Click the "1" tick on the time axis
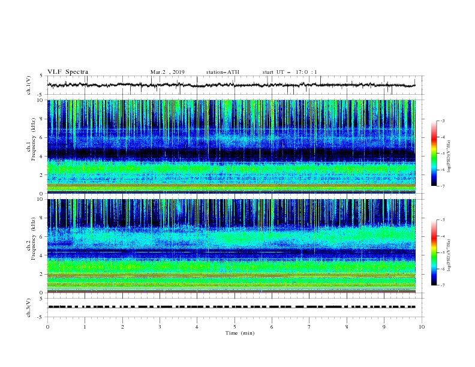This screenshot has height=367, width=475. pyautogui.click(x=85, y=327)
